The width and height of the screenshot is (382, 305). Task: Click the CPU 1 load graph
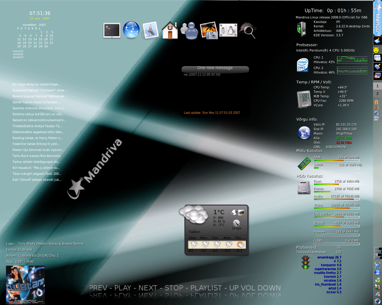(352, 60)
